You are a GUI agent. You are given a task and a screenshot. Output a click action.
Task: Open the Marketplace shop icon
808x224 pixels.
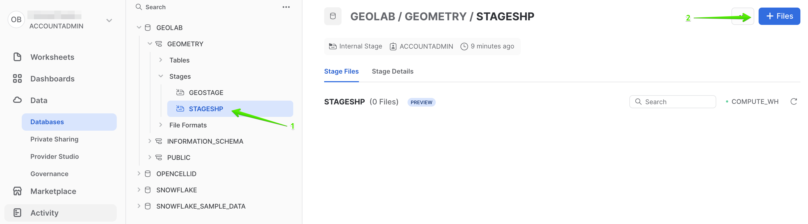click(17, 191)
